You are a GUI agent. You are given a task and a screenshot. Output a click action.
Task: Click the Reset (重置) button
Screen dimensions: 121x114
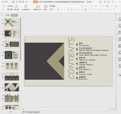(x=52, y=6)
